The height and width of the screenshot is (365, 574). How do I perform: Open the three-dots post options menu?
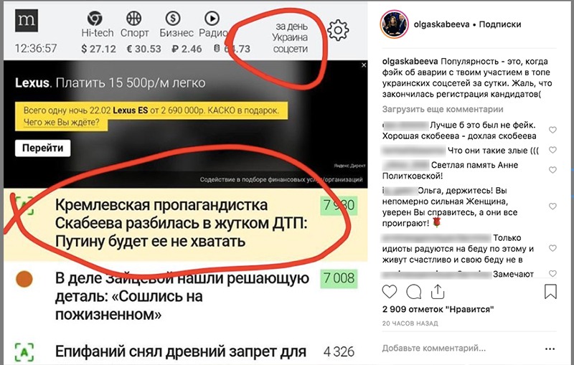click(x=550, y=349)
